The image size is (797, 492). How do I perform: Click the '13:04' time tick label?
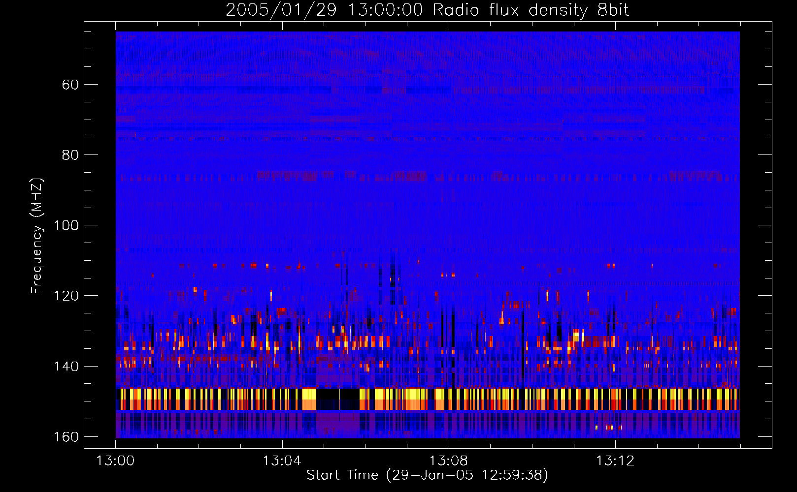[282, 461]
